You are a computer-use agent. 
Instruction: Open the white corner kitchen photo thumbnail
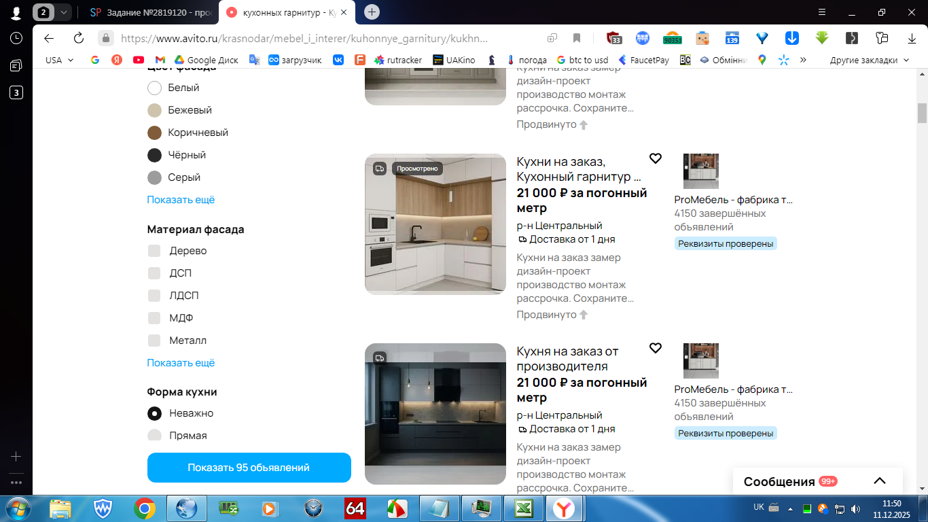click(x=435, y=224)
